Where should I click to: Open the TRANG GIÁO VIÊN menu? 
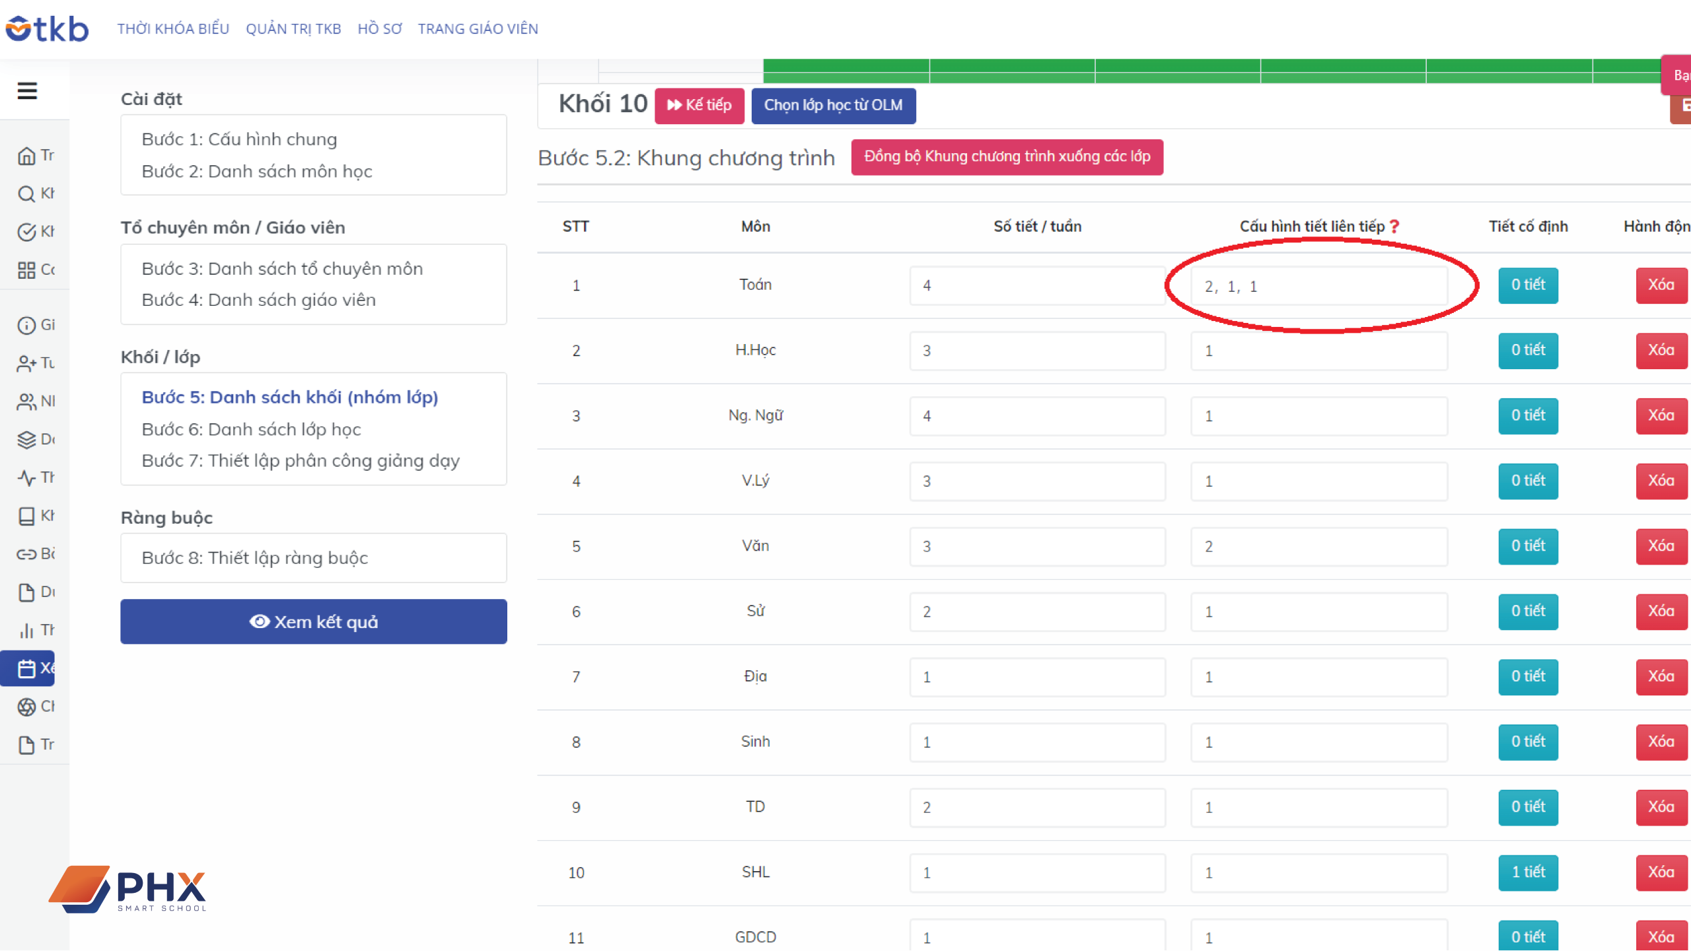478,28
